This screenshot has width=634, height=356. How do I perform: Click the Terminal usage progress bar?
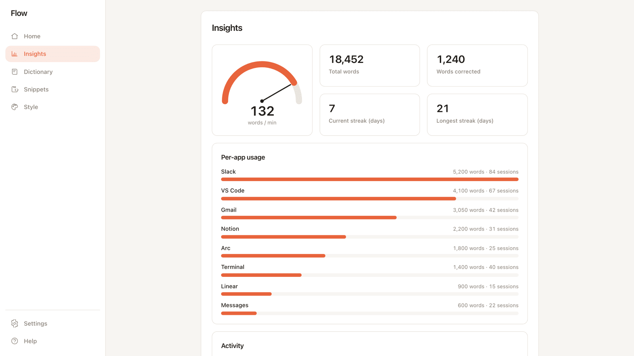click(370, 275)
